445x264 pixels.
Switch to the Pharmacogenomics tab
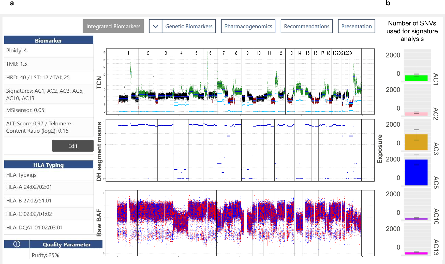[x=248, y=26]
